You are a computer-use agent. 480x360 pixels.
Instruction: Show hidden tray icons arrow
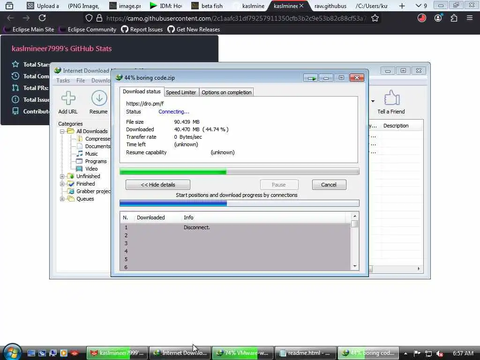[405, 353]
